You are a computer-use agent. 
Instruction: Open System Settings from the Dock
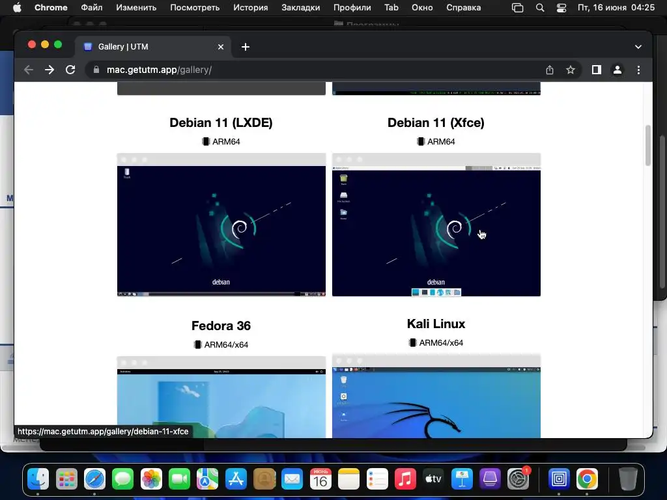tap(518, 480)
